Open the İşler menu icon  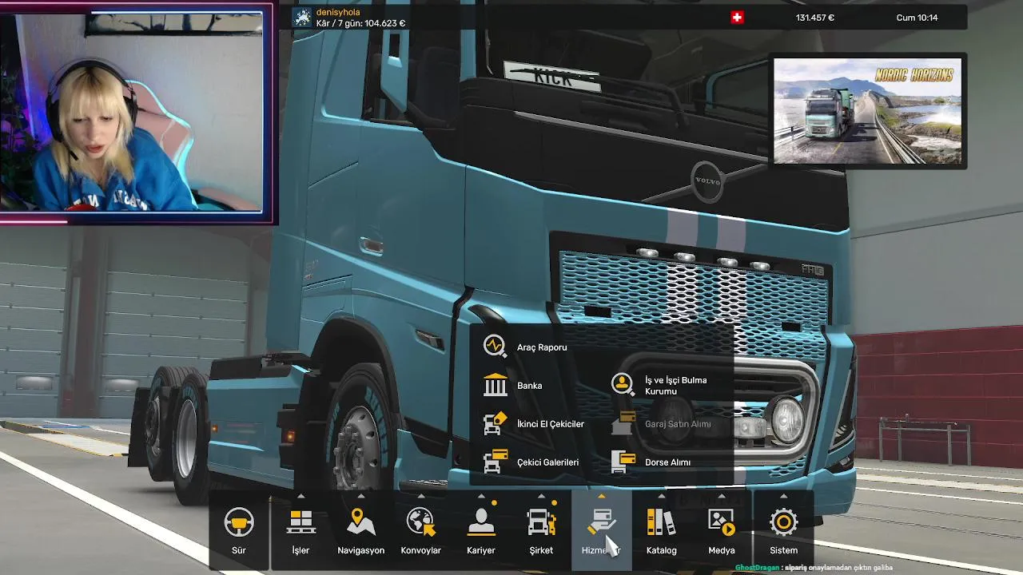(301, 522)
